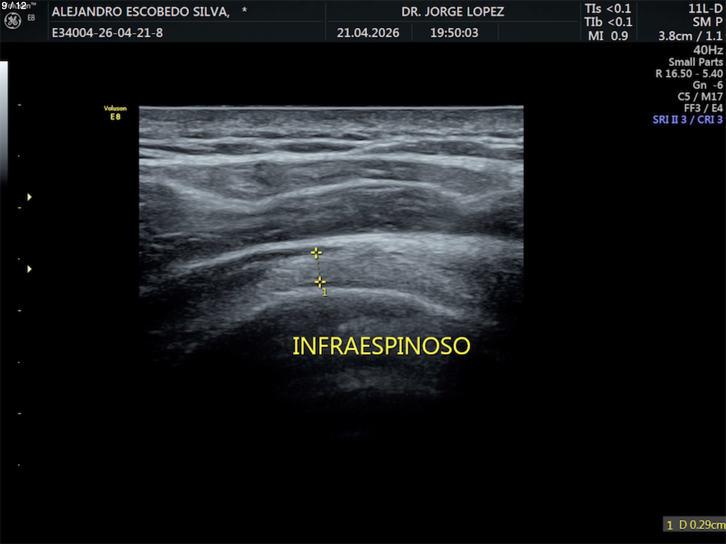Select the upper yellow caliper cross marker
The image size is (726, 544).
pyautogui.click(x=316, y=253)
